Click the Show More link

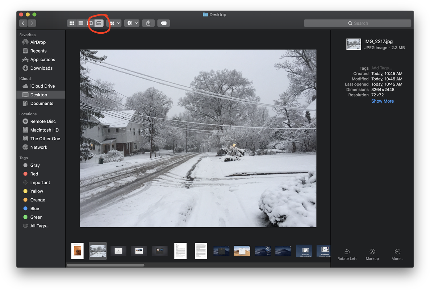point(382,101)
